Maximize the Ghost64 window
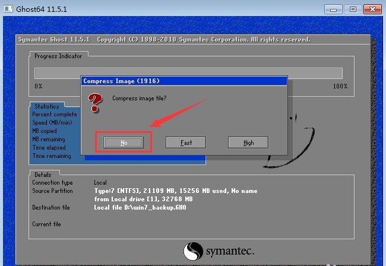386x266 pixels. pos(353,9)
